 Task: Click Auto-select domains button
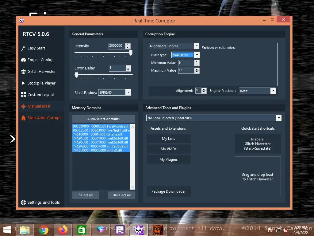(x=104, y=119)
